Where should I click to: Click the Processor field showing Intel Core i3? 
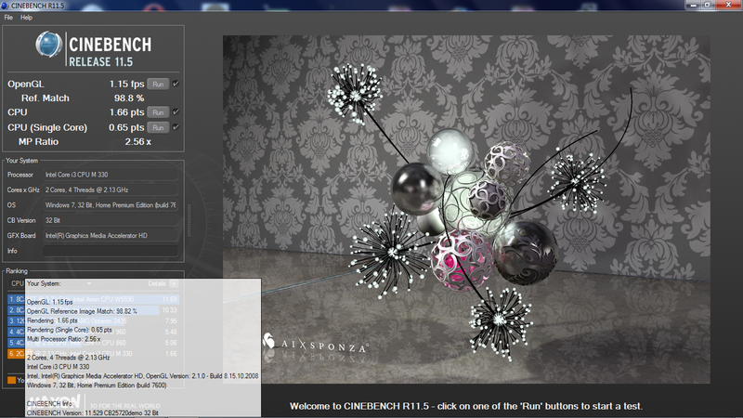pos(111,175)
